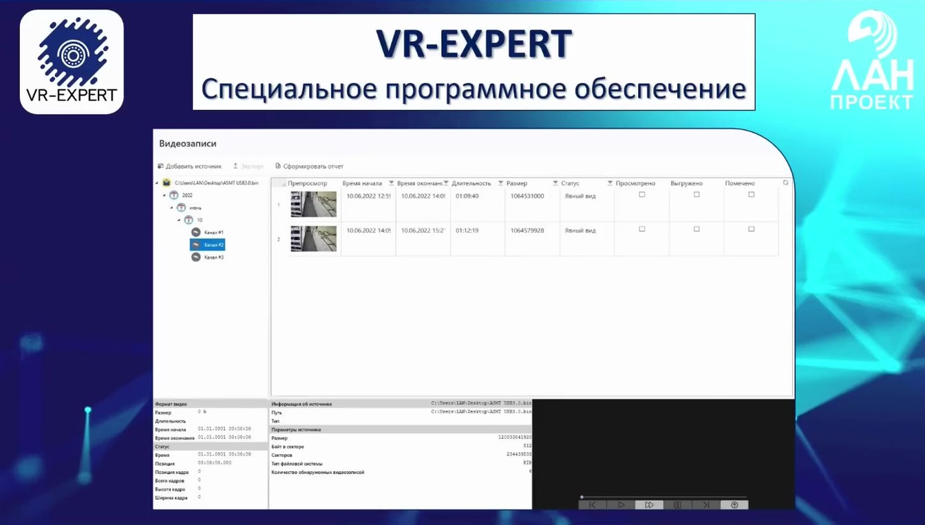Click the video player seek slider
This screenshot has width=925, height=525.
click(664, 496)
